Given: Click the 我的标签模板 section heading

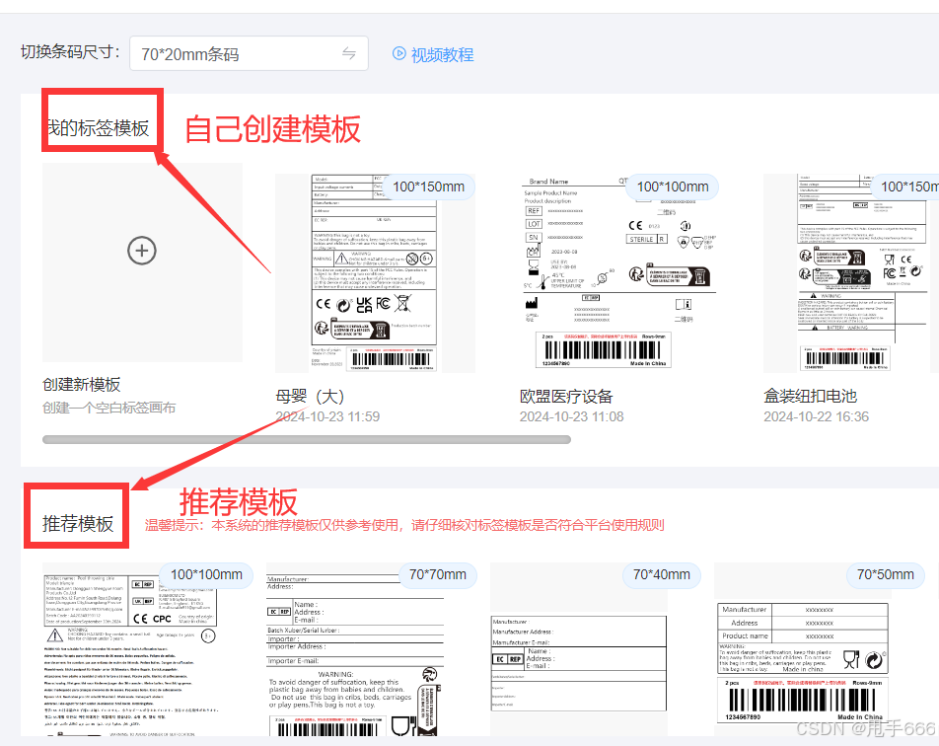Looking at the screenshot, I should [99, 127].
